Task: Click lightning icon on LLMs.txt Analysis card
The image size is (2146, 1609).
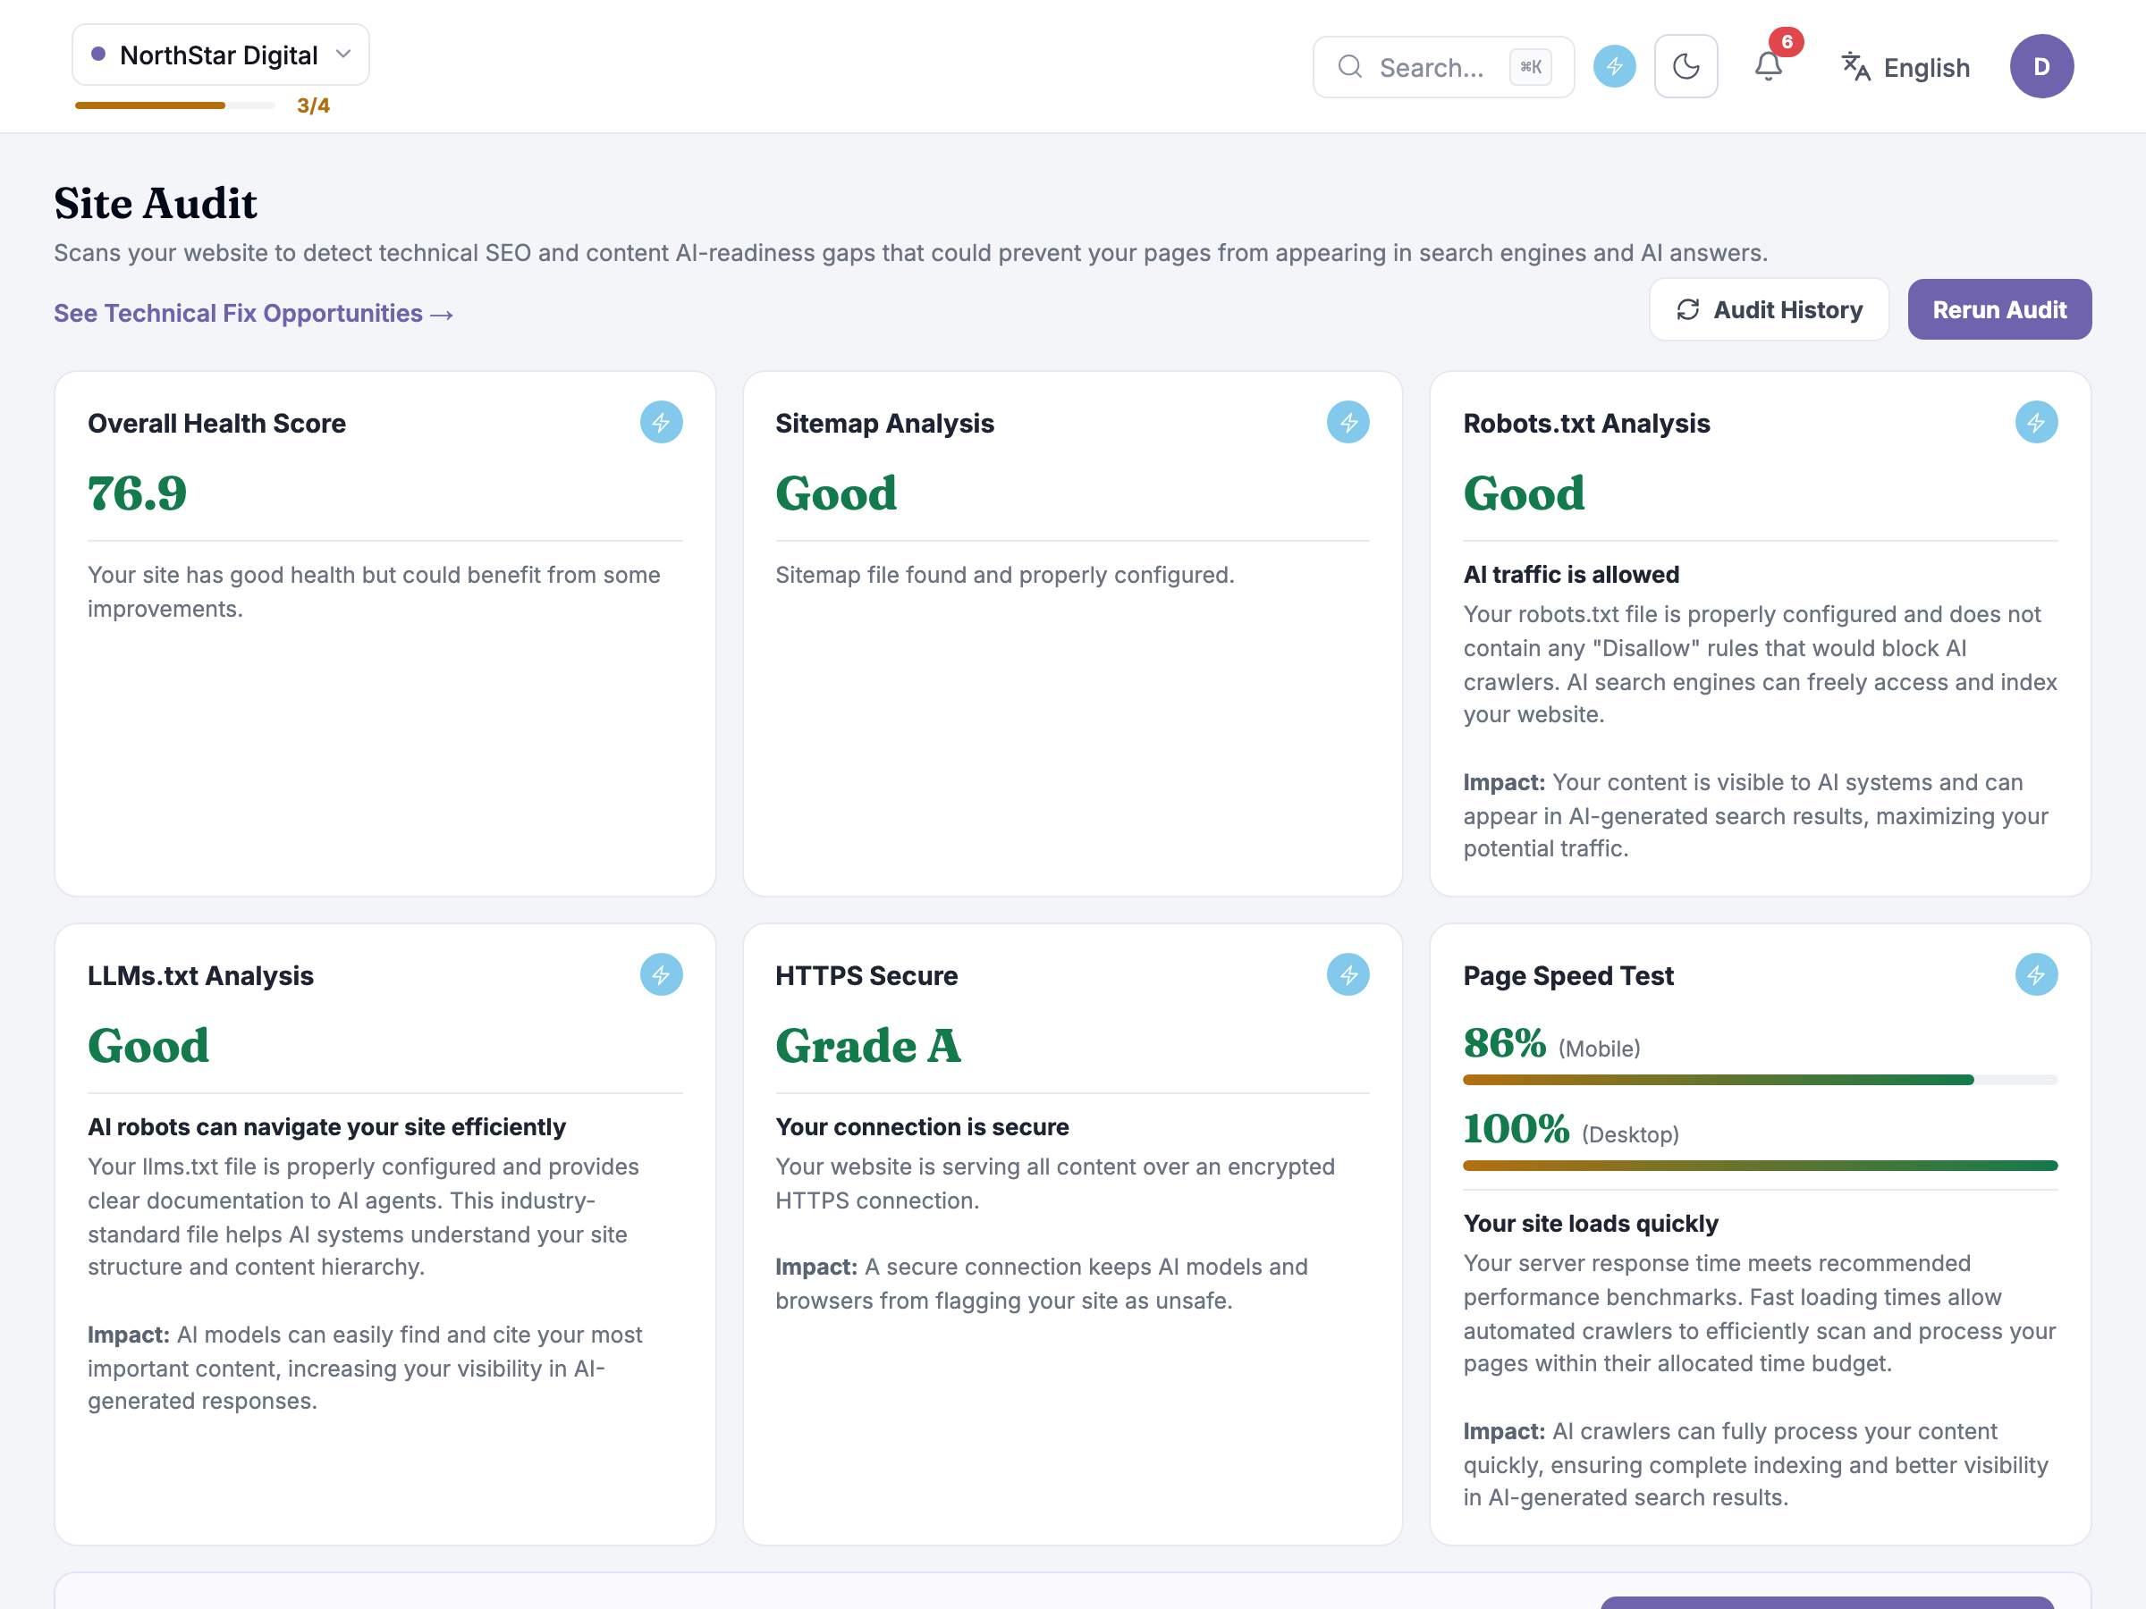Action: point(661,974)
